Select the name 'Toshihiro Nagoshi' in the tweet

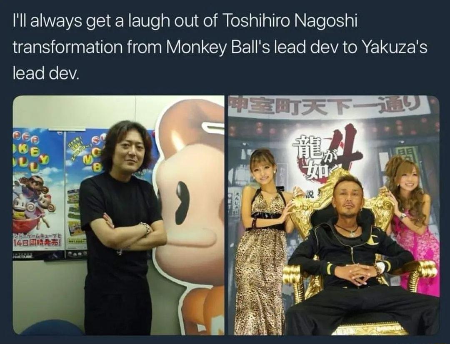(x=290, y=21)
